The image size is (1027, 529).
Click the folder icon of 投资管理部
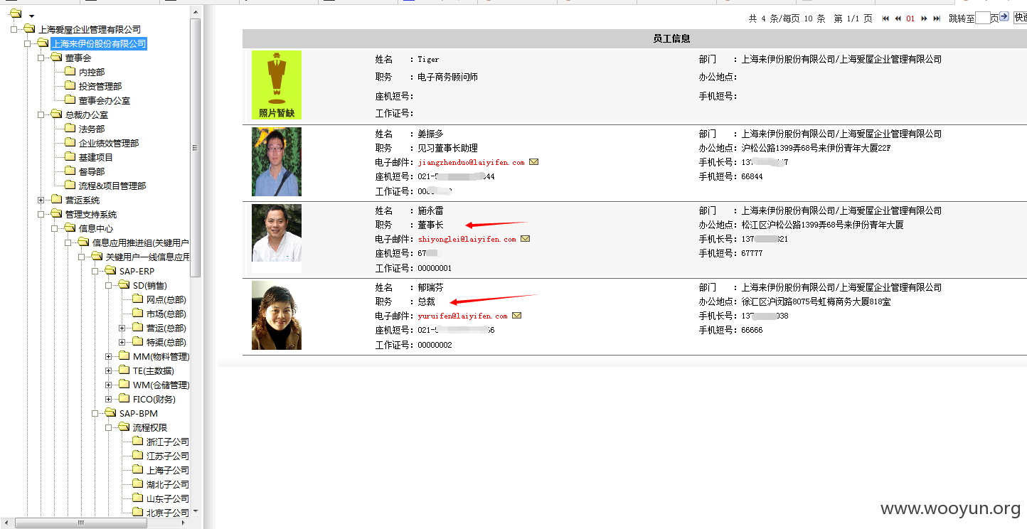pos(70,85)
